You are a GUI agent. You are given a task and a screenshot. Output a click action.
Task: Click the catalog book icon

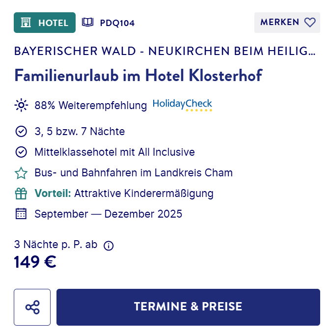87,22
